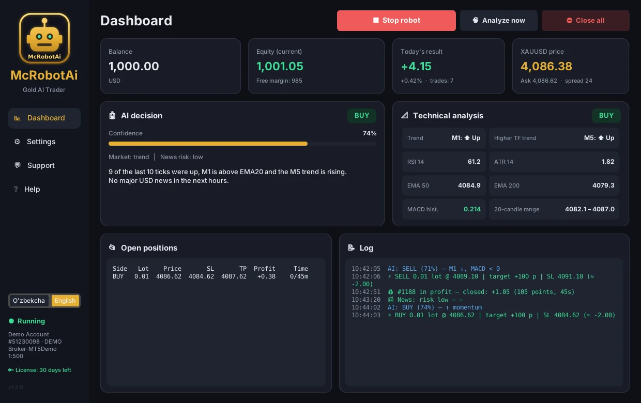
Task: Click the money bag icon in 10:42:51 log line
Action: click(x=391, y=292)
